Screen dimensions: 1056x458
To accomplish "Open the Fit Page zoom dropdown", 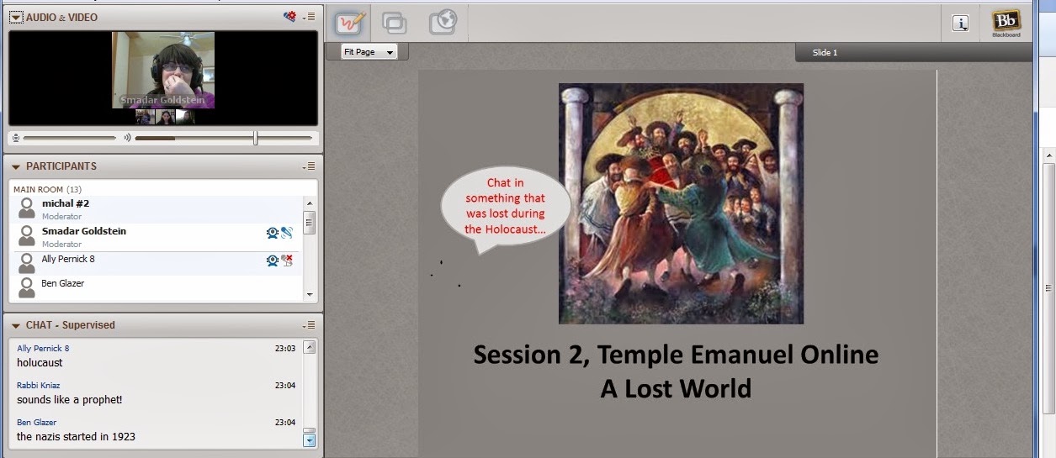I will (368, 52).
